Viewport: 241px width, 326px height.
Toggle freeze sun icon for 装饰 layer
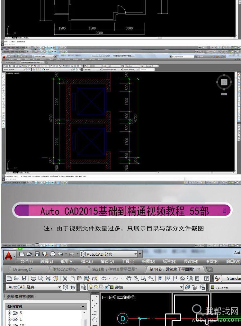pyautogui.click(x=96, y=287)
